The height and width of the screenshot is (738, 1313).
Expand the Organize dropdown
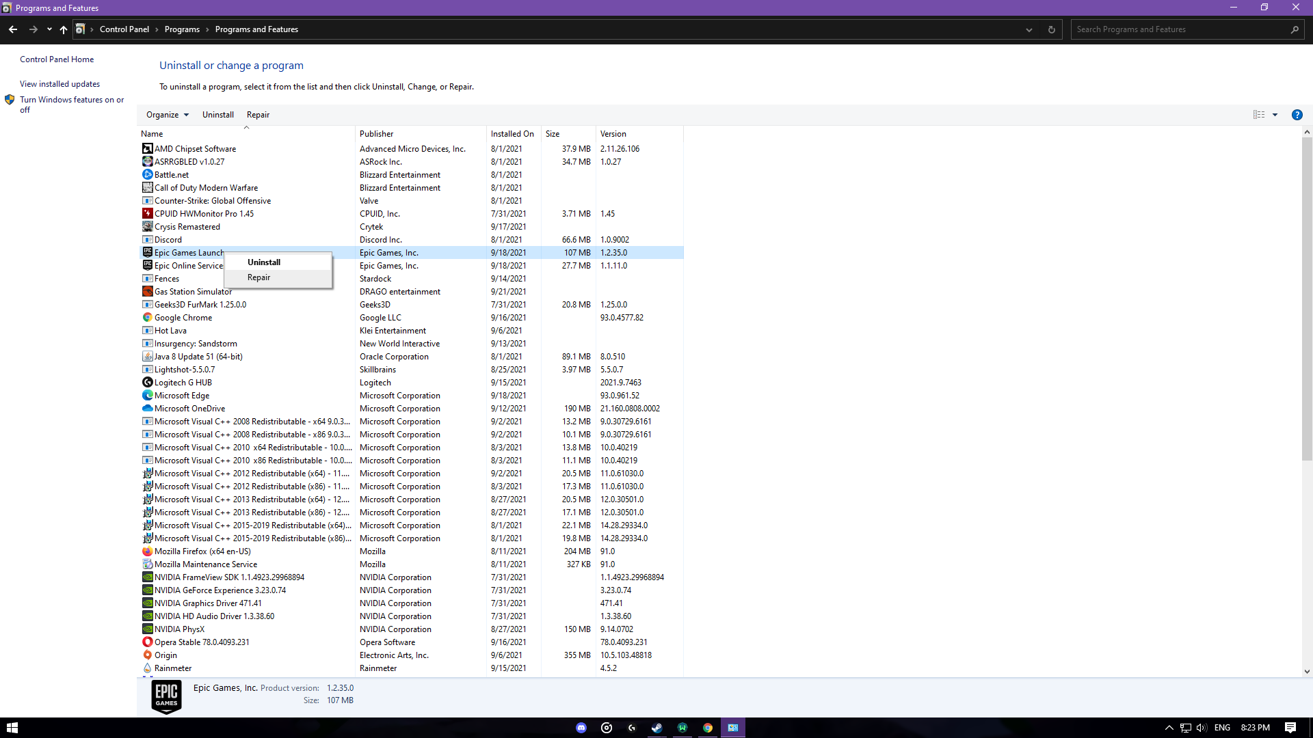pos(168,115)
